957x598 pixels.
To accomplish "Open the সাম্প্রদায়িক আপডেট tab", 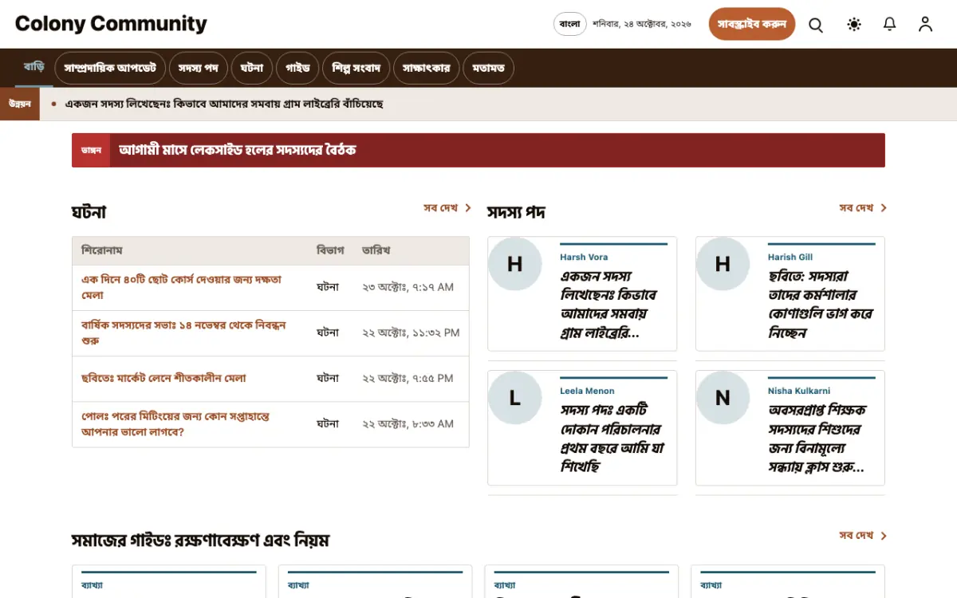I will (x=110, y=68).
